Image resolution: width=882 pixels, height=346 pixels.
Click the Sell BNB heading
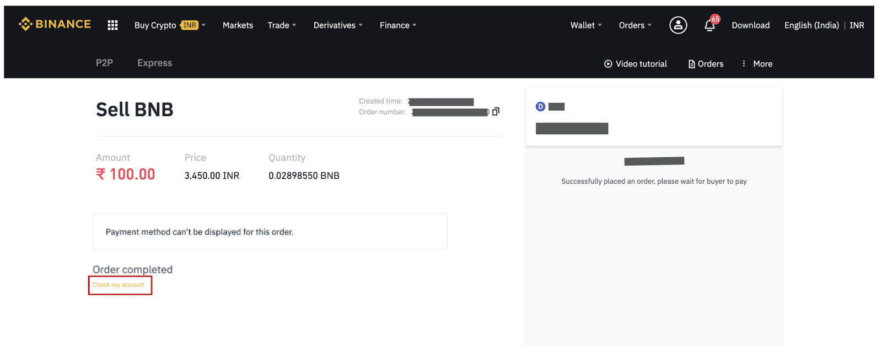click(135, 109)
